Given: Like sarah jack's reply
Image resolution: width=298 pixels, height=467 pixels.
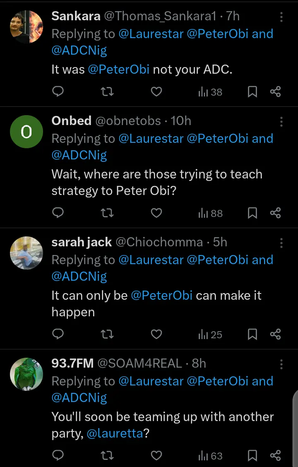Looking at the screenshot, I should pyautogui.click(x=156, y=334).
